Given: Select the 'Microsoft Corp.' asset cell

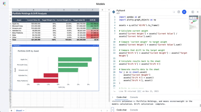Looking at the screenshot, I should 19,26.
